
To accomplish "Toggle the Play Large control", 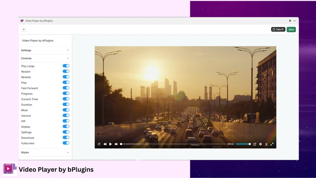I will click(66, 66).
